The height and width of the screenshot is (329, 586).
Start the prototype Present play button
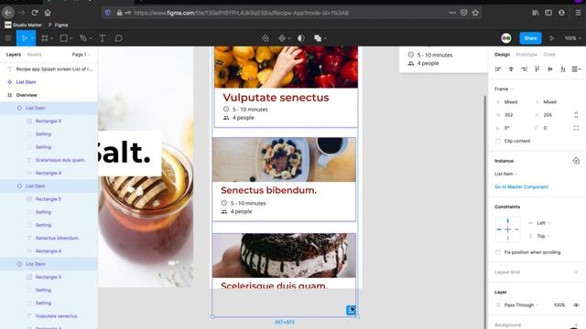coord(552,38)
